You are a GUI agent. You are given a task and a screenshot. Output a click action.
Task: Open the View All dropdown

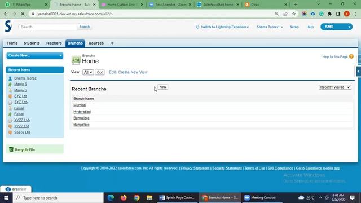click(88, 72)
